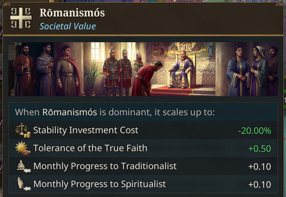This screenshot has width=286, height=197.
Task: Click the Tolerance of True Faith sun icon
Action: click(x=23, y=148)
